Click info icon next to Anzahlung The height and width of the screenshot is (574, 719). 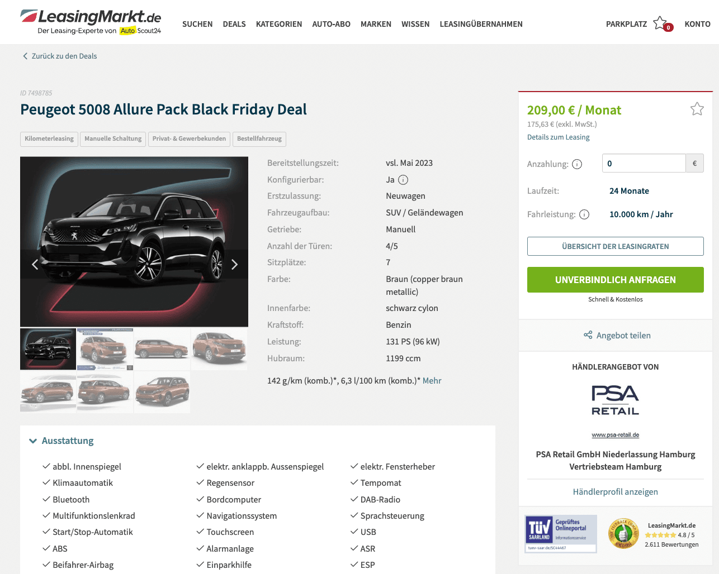click(x=577, y=164)
